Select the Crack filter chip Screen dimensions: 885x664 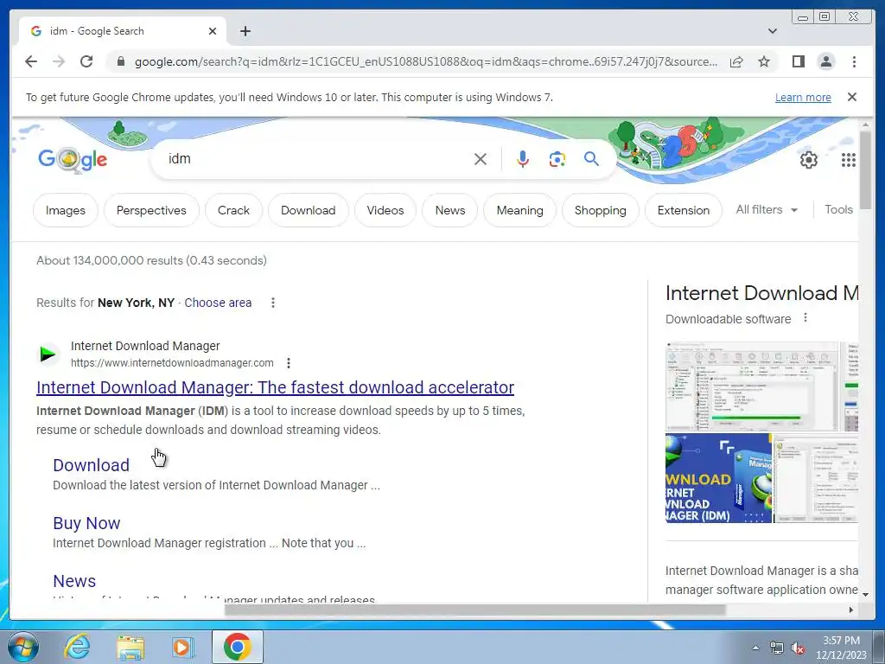pos(233,210)
